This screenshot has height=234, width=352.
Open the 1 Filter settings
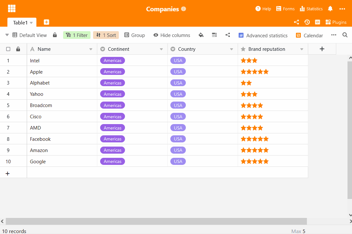(x=77, y=35)
